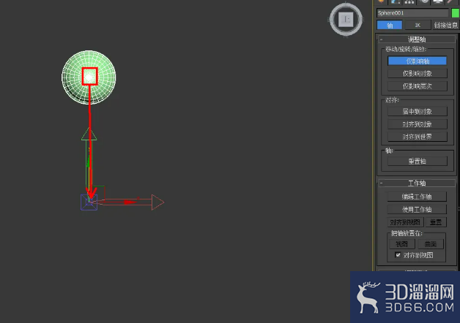Toggle the 编辑工作轴 button
The width and height of the screenshot is (460, 323).
click(417, 197)
